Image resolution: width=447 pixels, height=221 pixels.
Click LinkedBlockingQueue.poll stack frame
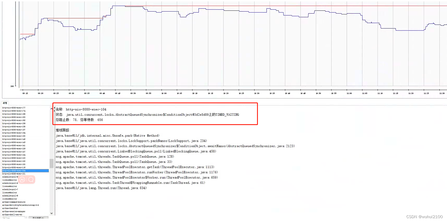pyautogui.click(x=136, y=151)
